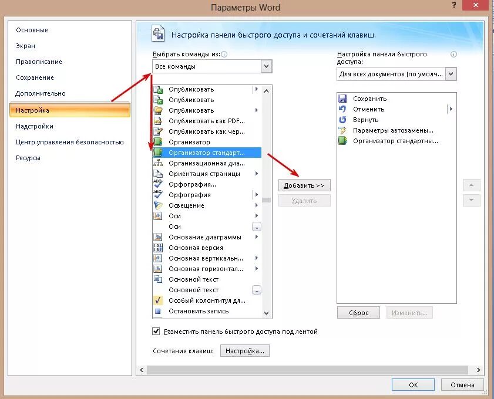Screen dimensions: 494x399
Task: Click the Организатор command icon
Action: pyautogui.click(x=158, y=142)
